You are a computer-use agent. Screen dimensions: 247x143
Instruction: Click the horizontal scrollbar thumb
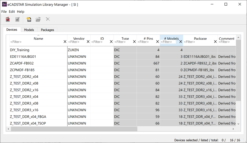tap(74, 129)
